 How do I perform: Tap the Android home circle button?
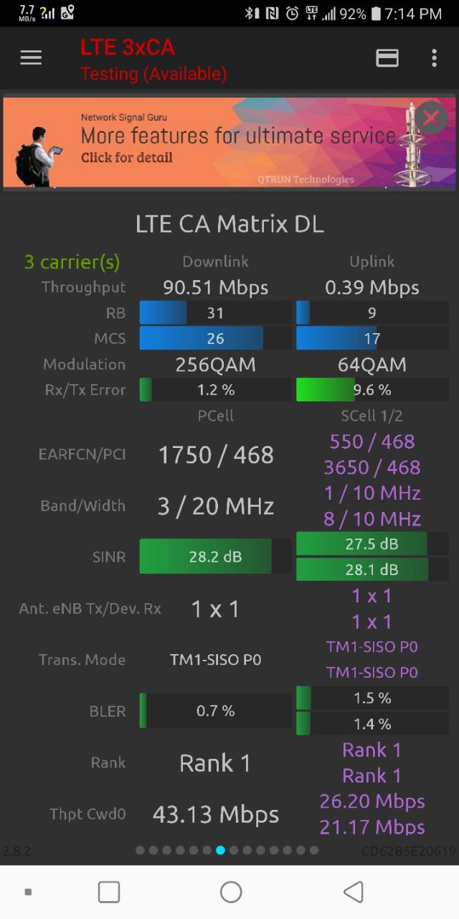coord(231,892)
